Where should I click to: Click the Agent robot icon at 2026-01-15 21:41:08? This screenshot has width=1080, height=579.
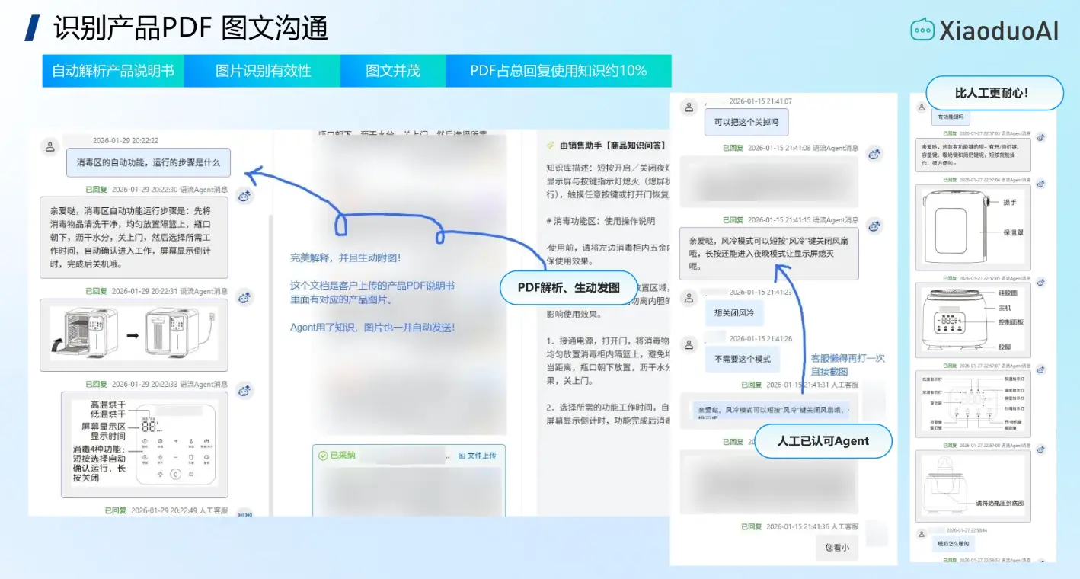[874, 155]
